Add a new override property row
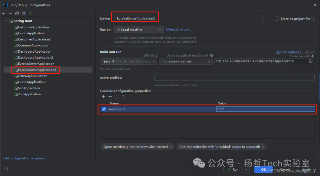 (x=103, y=97)
